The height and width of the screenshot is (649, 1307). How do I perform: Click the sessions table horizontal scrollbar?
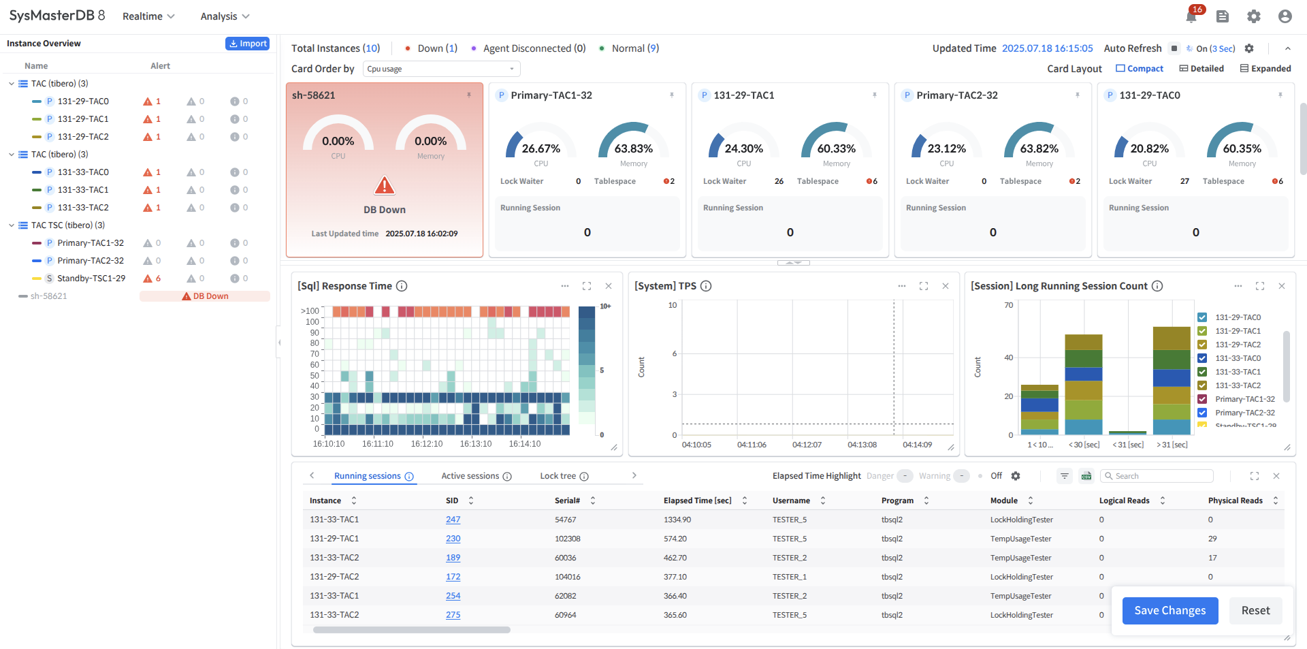coord(412,630)
